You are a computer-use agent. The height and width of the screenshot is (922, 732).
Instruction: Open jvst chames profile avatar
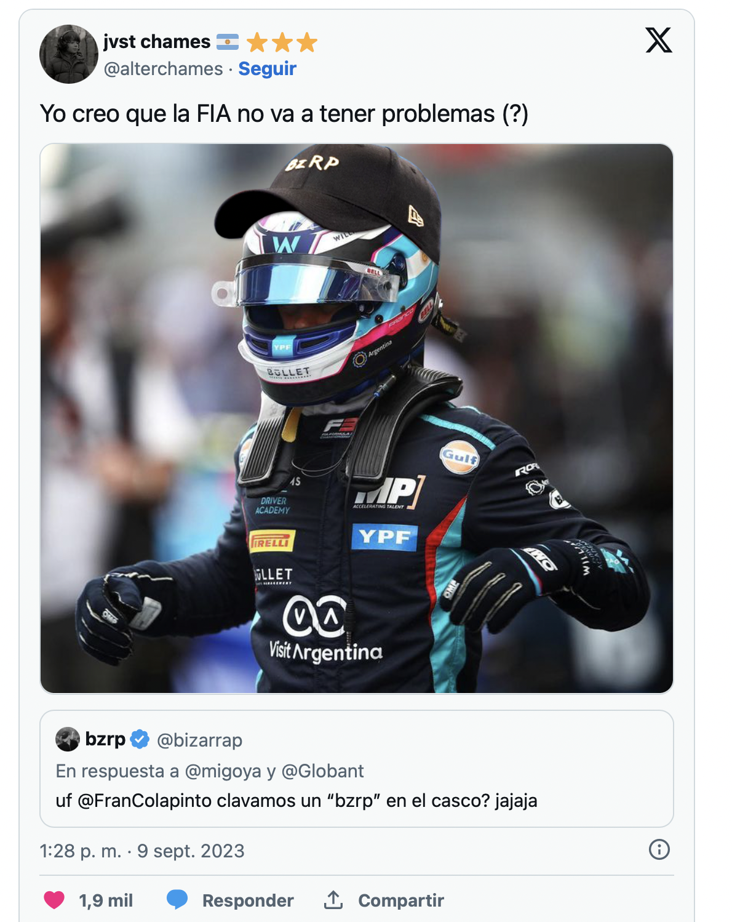pos(69,54)
